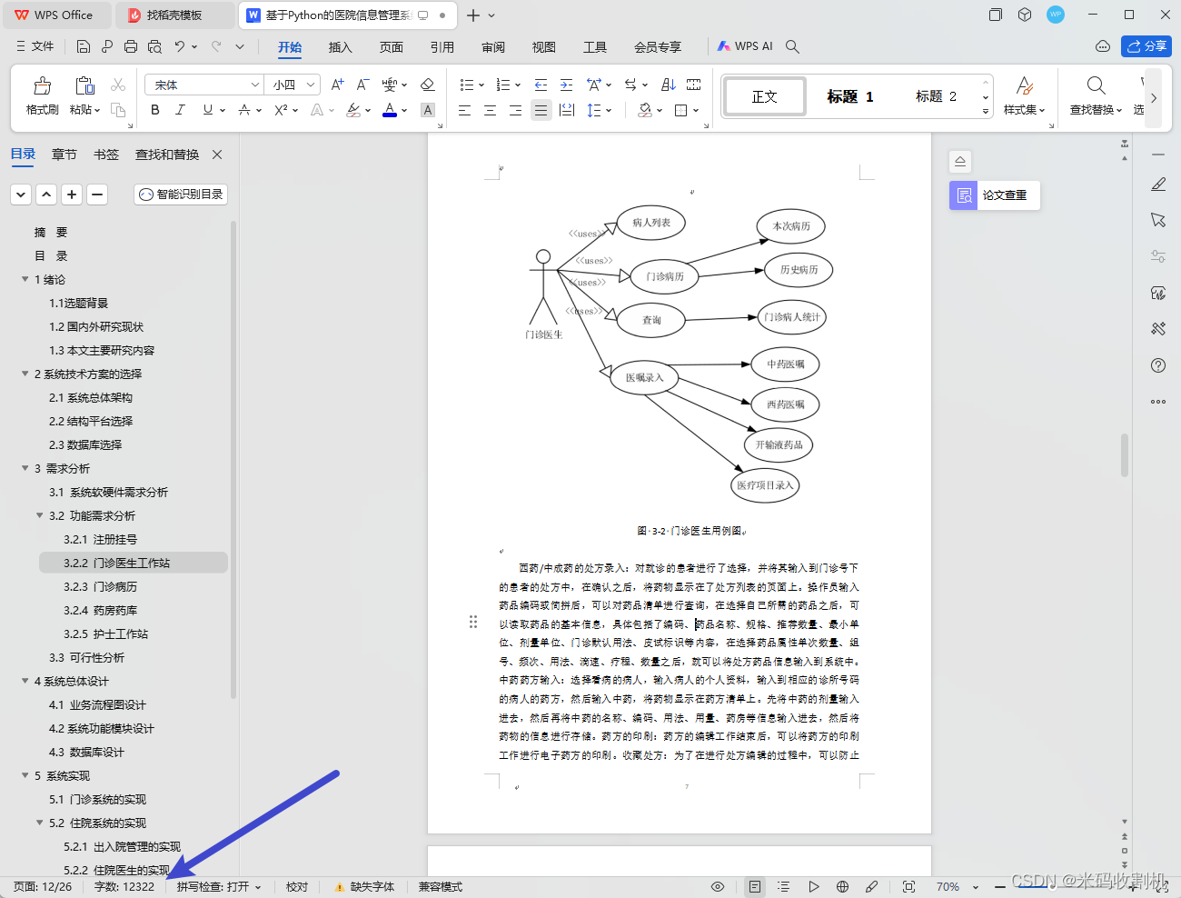Viewport: 1181px width, 898px height.
Task: Toggle Italic formatting
Action: click(x=180, y=110)
